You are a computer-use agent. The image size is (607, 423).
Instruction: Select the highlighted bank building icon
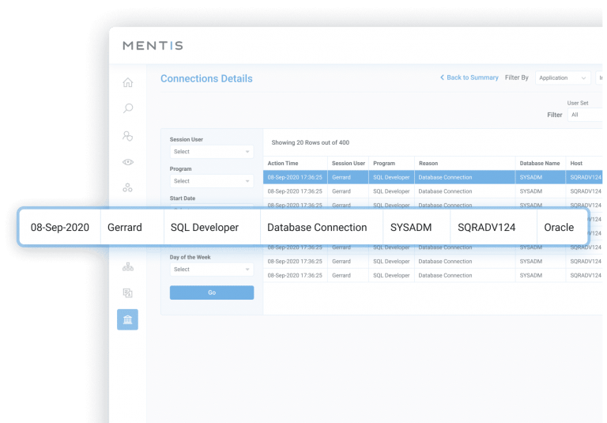point(127,319)
